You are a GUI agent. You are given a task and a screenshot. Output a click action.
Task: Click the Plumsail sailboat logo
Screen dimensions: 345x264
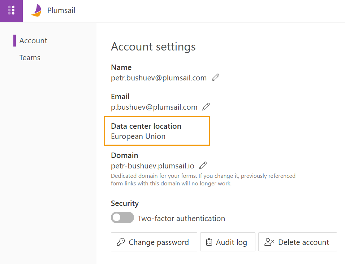point(36,10)
